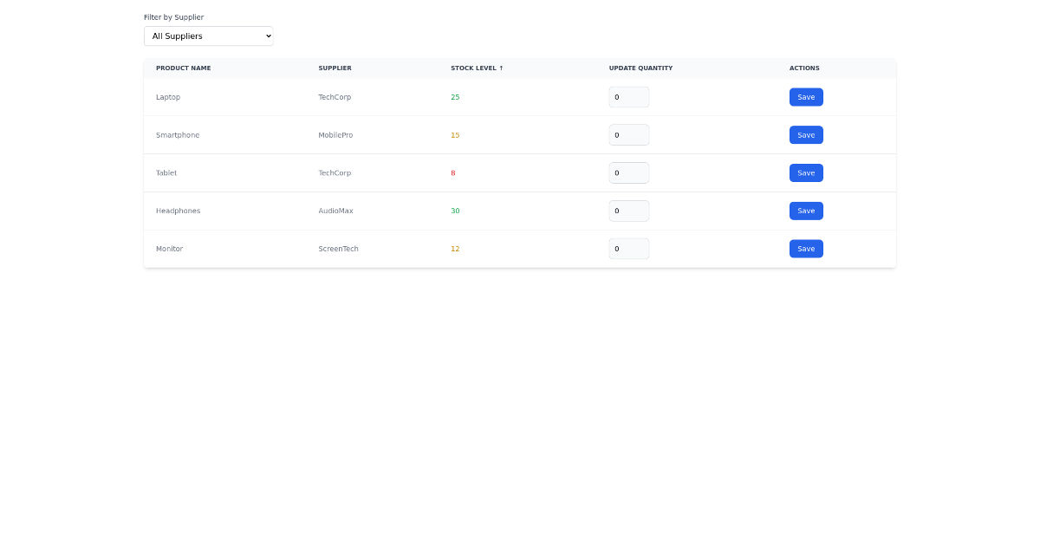Screen dimensions: 1040x546
Task: Open the All Suppliers dropdown
Action: tap(208, 36)
